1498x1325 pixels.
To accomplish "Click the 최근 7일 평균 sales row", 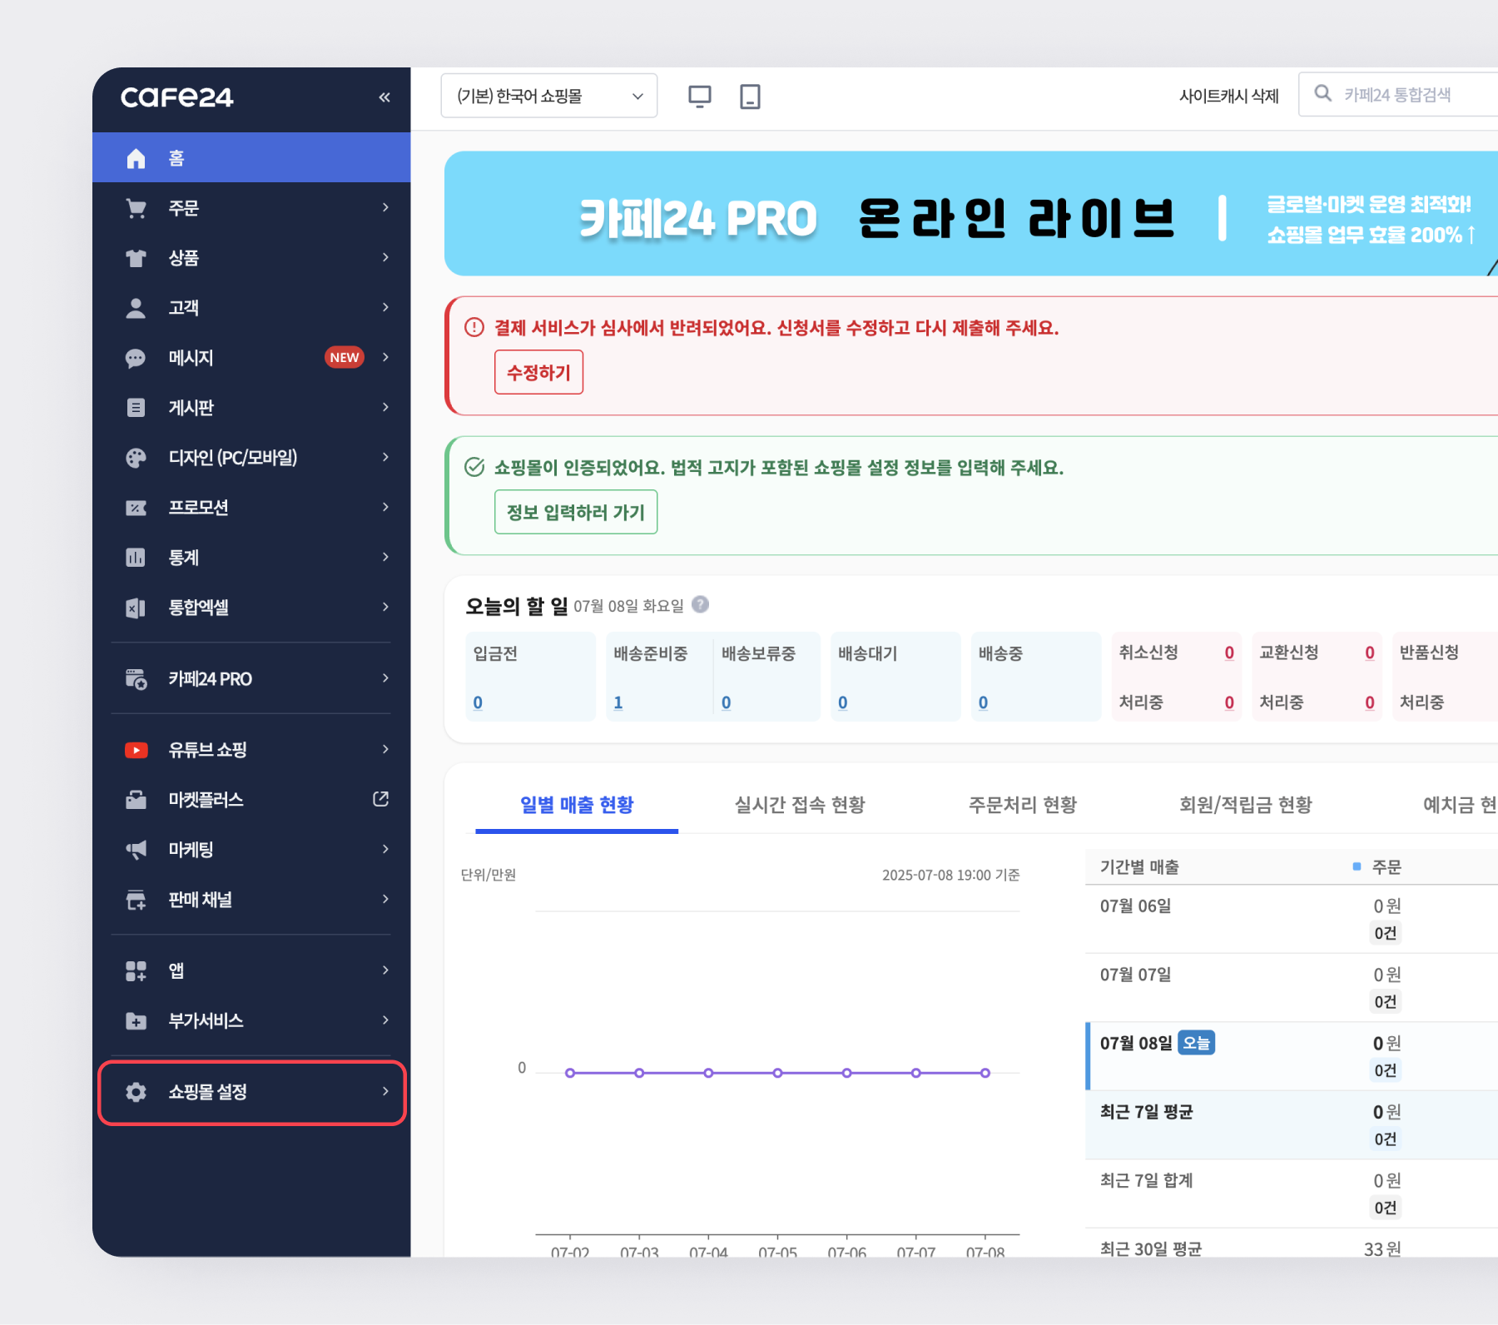I will [1292, 1125].
